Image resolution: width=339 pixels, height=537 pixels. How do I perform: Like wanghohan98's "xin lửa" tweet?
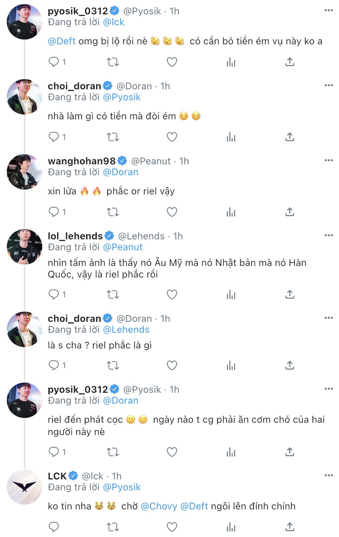point(172,212)
